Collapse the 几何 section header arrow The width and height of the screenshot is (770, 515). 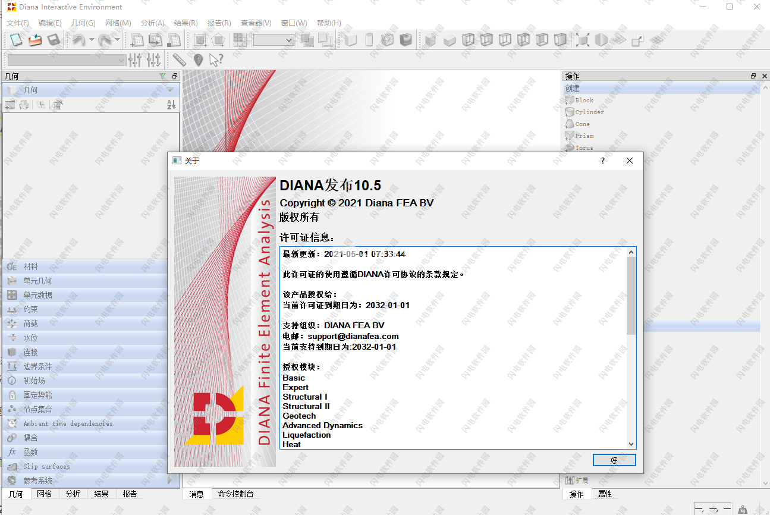coord(170,90)
